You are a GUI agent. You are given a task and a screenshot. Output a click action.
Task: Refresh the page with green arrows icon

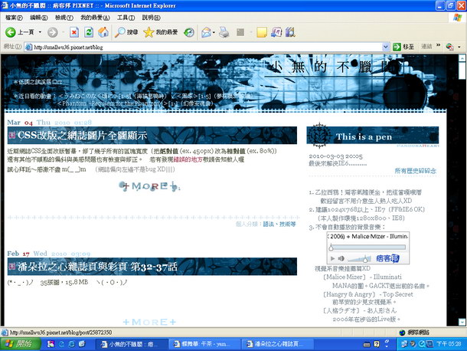tap(89, 32)
